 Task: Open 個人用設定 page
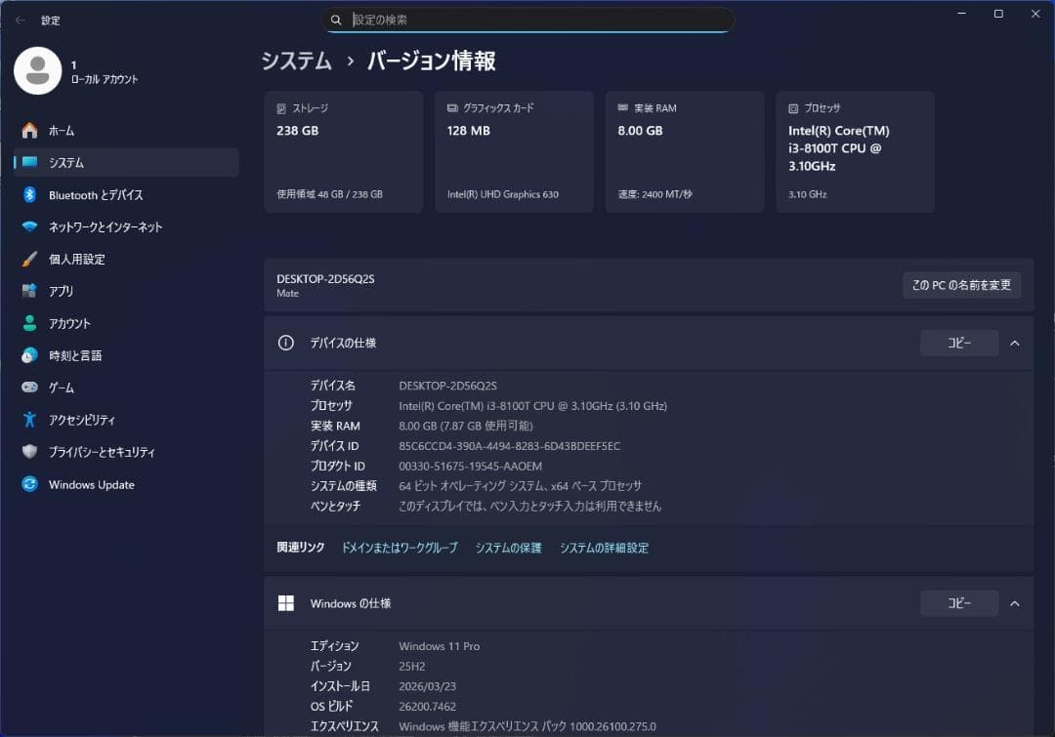point(126,259)
